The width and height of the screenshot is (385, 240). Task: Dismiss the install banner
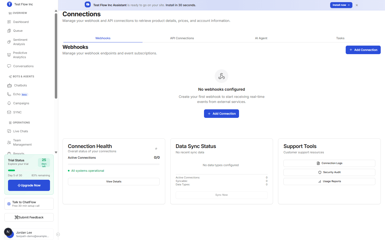357,5
